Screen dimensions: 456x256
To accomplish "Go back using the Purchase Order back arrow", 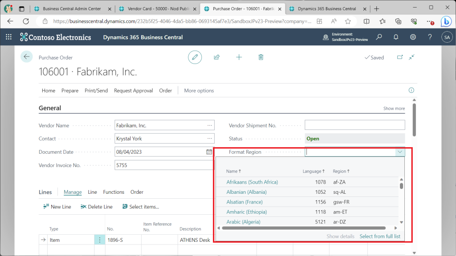I will [x=26, y=56].
